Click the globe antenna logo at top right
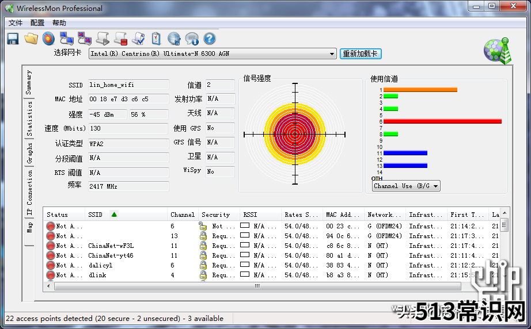Screen dimensions: 531x329 (498, 51)
